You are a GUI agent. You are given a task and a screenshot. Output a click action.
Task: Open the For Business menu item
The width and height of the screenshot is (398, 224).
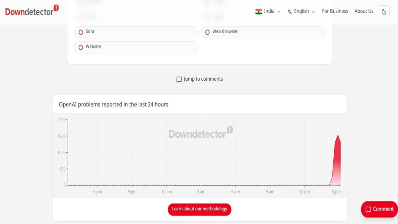pos(335,11)
